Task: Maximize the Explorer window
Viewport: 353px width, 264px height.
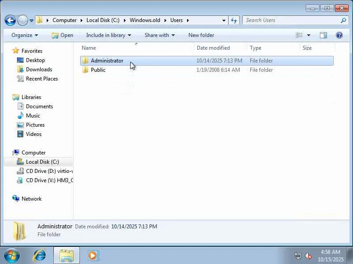Action: tap(327, 8)
